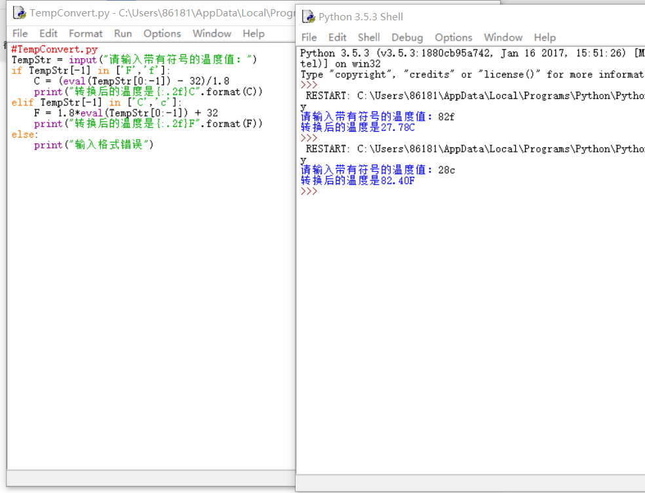Click the last >>> prompt in shell
645x493 pixels.
(309, 191)
